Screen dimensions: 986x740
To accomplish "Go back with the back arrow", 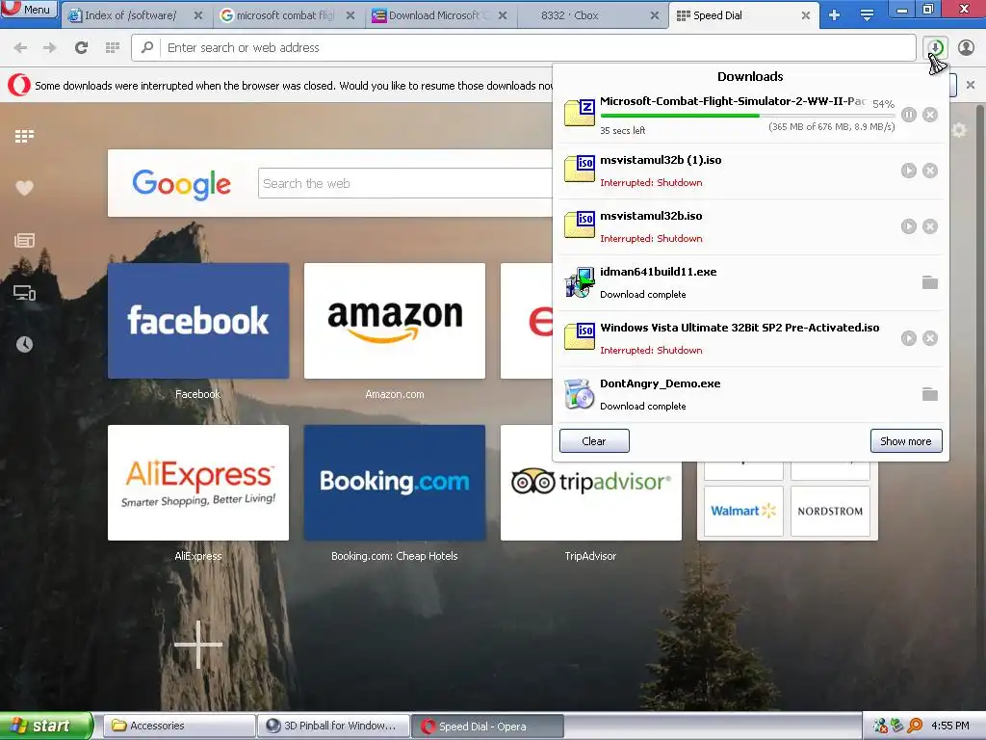I will 20,48.
